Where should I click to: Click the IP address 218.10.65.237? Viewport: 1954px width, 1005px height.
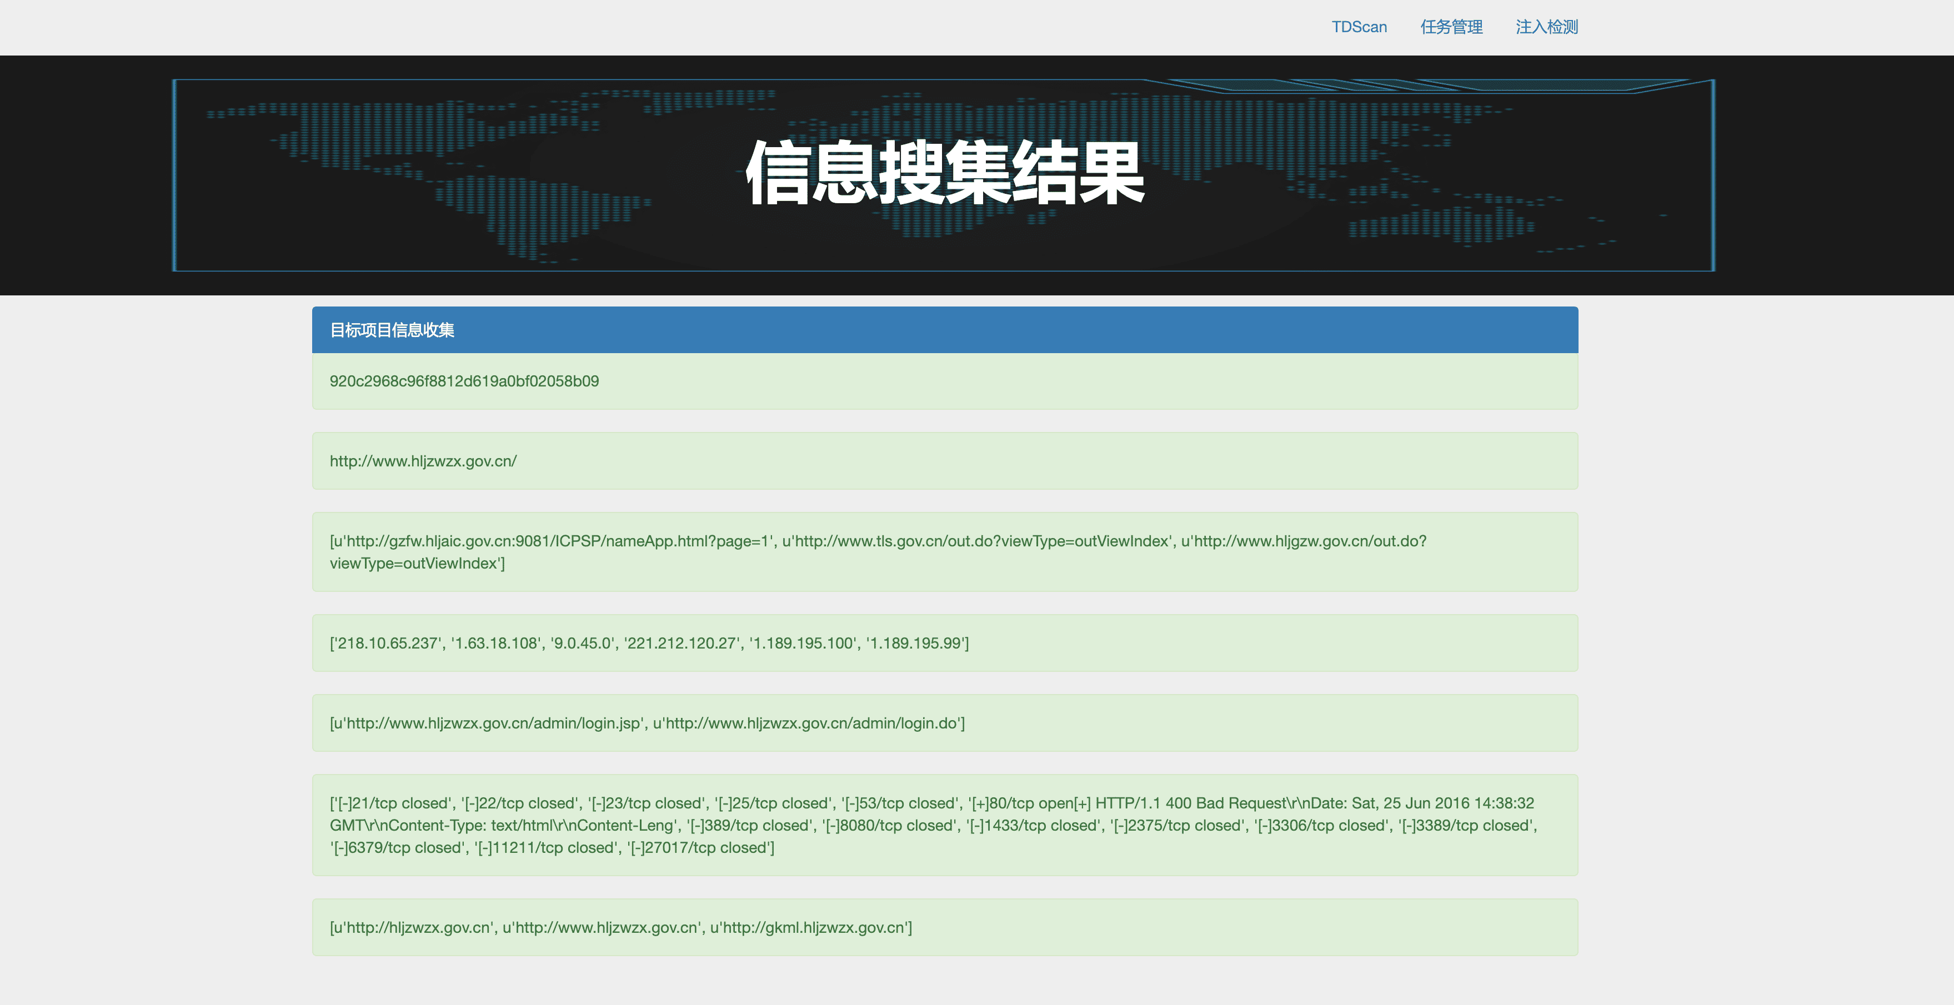point(388,643)
